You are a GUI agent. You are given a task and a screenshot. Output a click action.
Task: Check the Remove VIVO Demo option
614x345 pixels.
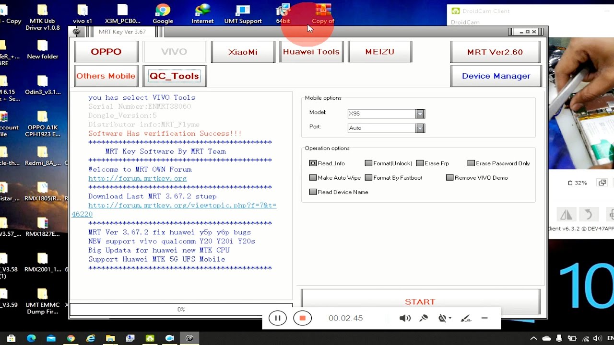(x=449, y=178)
